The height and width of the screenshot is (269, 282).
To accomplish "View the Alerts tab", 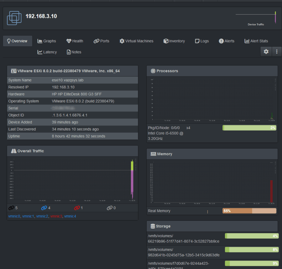I will click(x=226, y=41).
